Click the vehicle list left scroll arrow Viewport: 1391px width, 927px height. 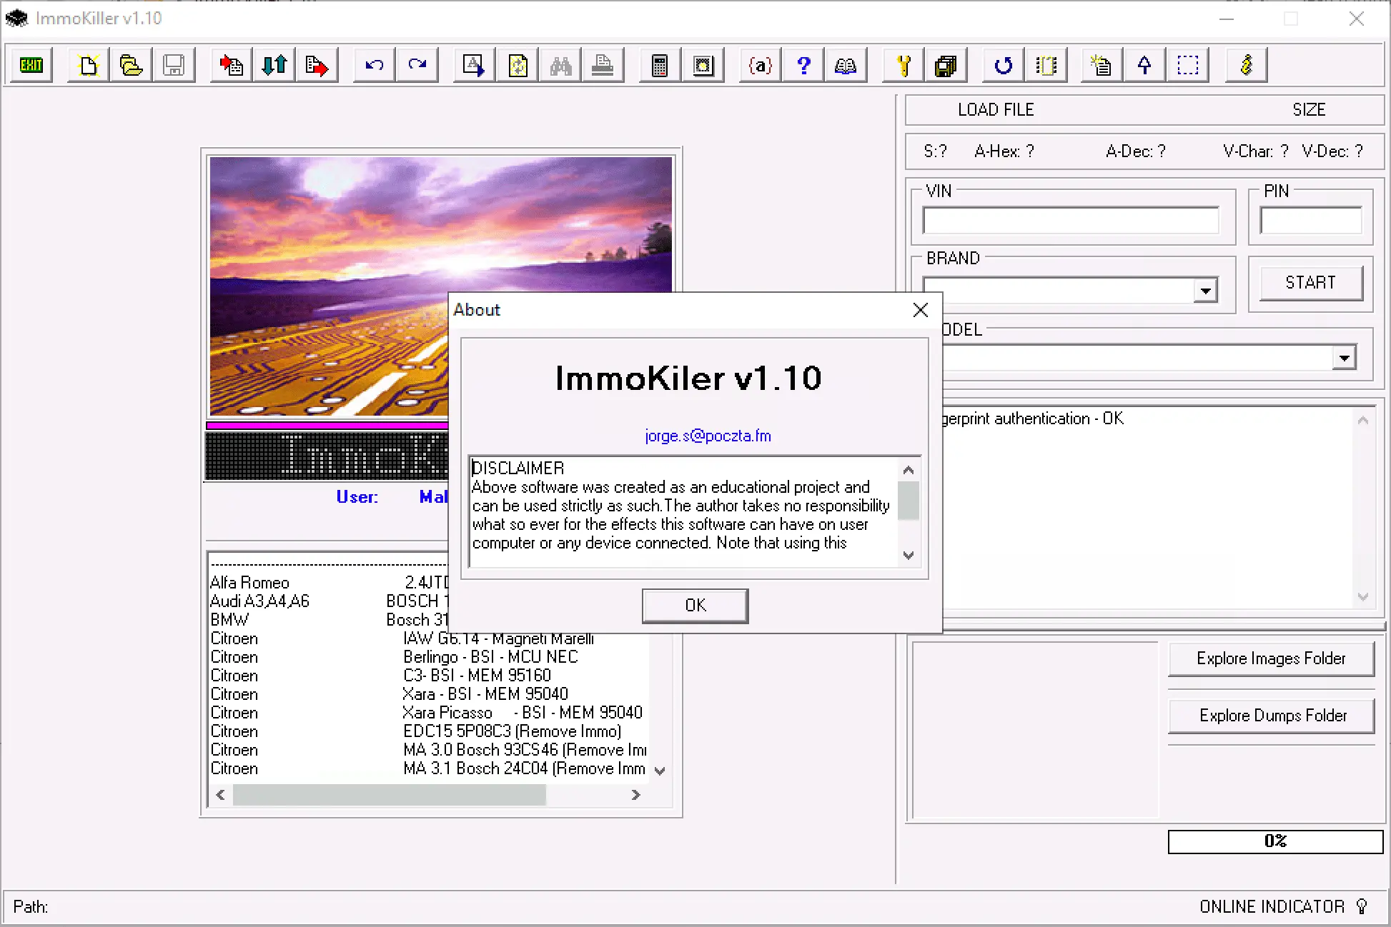(x=221, y=795)
